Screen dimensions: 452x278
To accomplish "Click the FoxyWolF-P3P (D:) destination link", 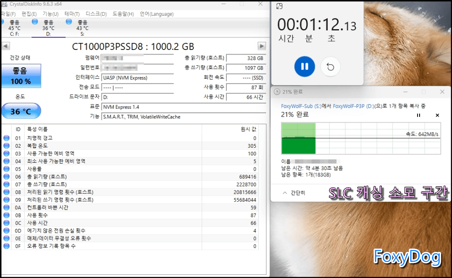I will [353, 106].
